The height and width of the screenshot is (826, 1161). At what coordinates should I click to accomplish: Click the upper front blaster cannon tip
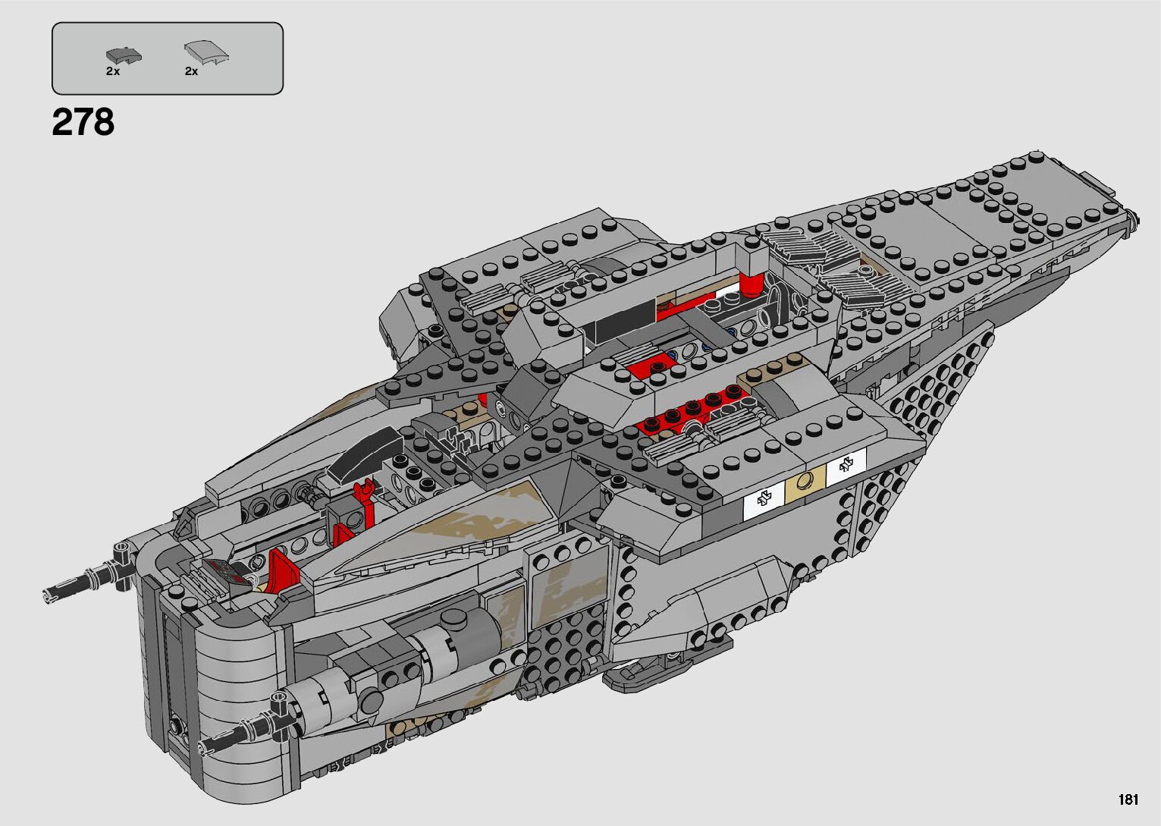[53, 594]
